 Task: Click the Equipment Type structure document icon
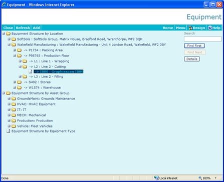click(x=8, y=131)
